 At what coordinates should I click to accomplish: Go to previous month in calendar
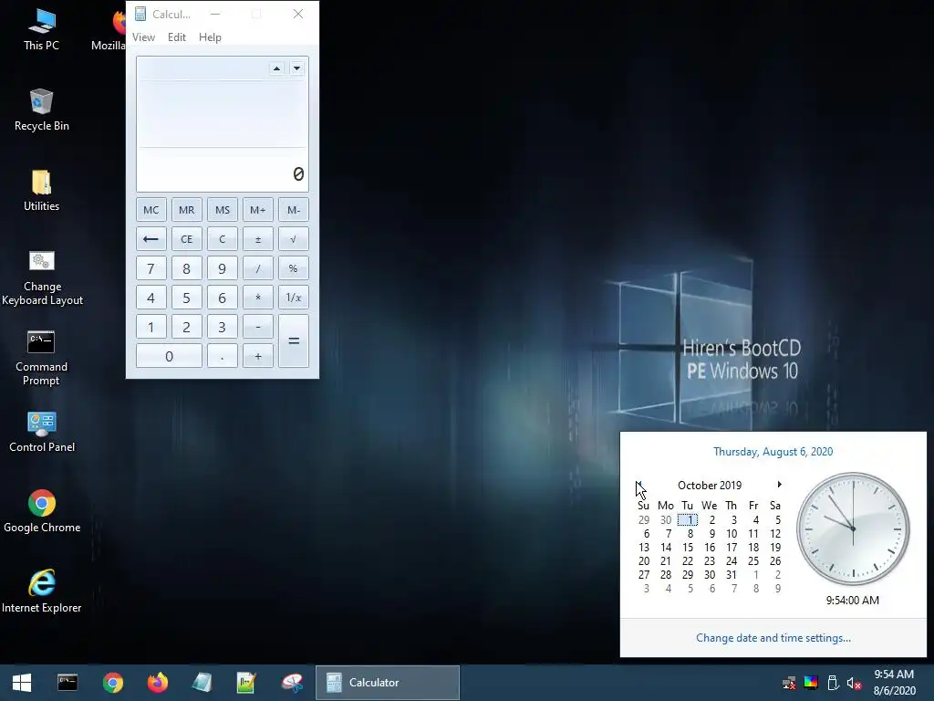(x=639, y=485)
